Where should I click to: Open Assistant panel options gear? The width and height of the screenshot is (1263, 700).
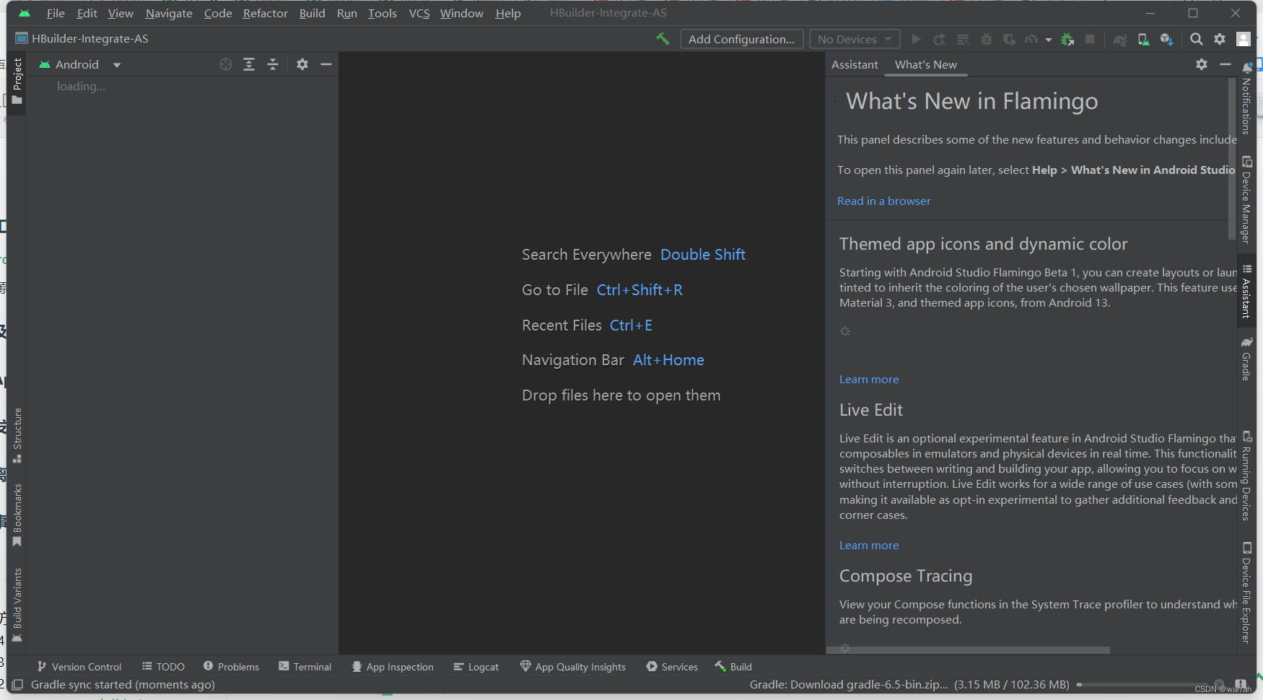[x=1202, y=64]
